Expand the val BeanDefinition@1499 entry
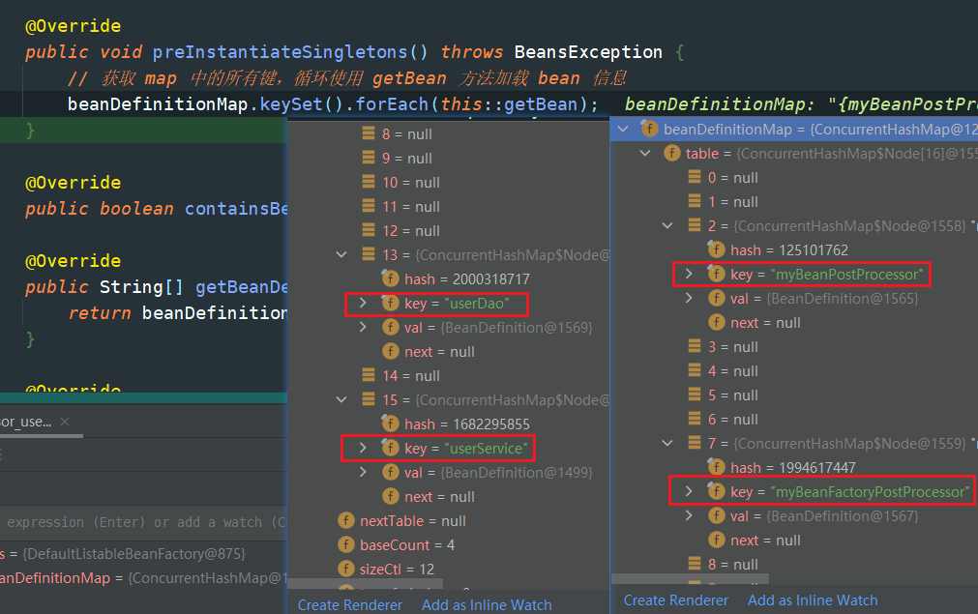 point(363,473)
